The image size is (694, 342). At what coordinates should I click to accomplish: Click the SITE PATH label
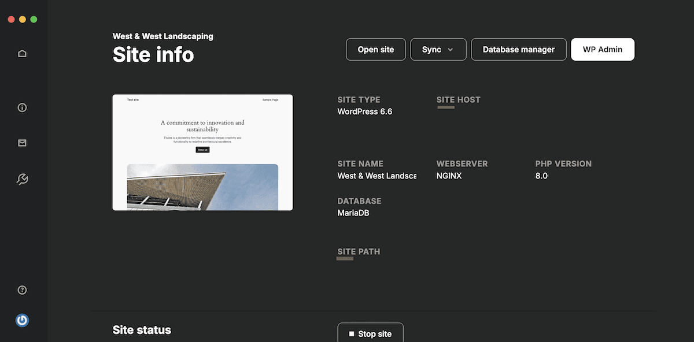pos(359,252)
